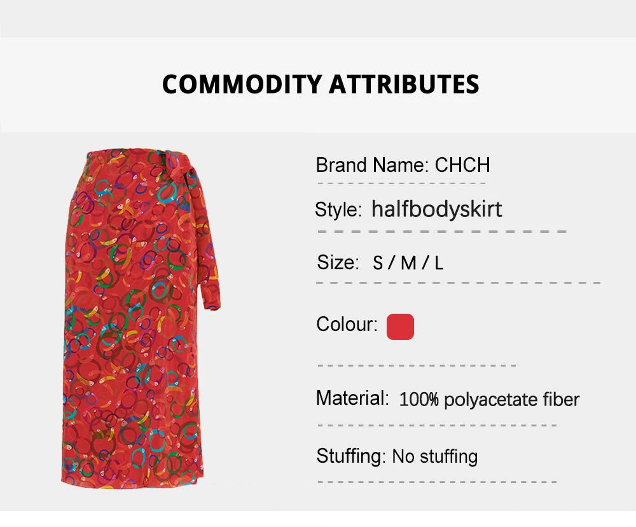Select the No stuffing value
The image size is (636, 527).
point(435,456)
